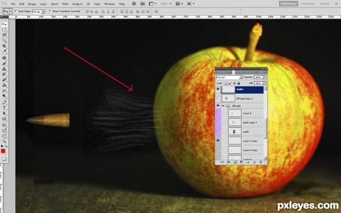Select the Dodge tool
Screen dimensions: 341x213
pos(5,96)
